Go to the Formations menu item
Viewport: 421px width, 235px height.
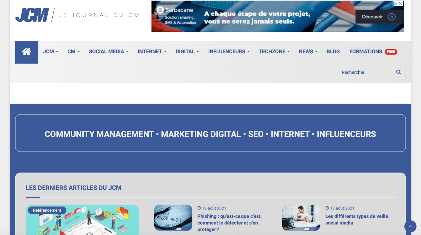365,52
